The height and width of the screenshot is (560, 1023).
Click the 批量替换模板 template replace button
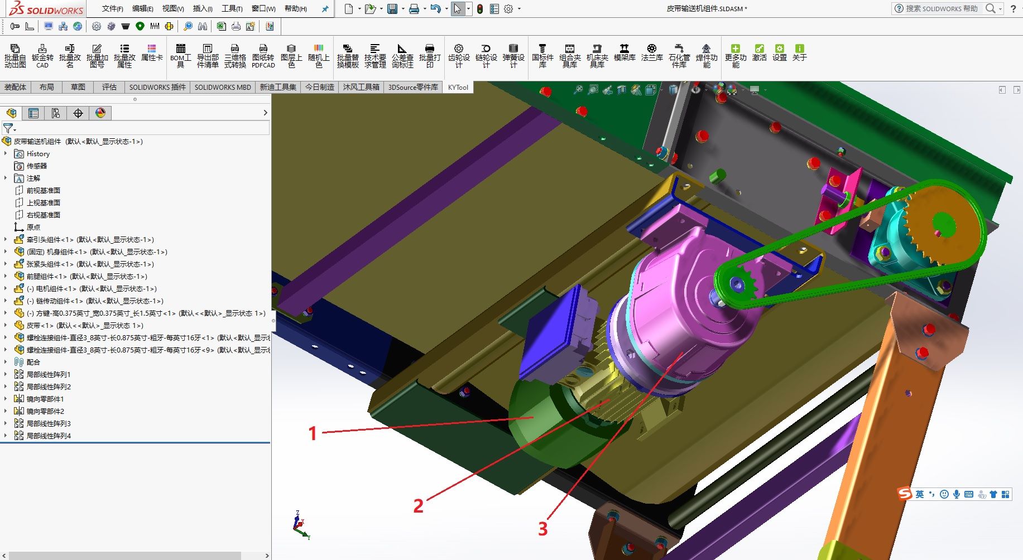[348, 56]
